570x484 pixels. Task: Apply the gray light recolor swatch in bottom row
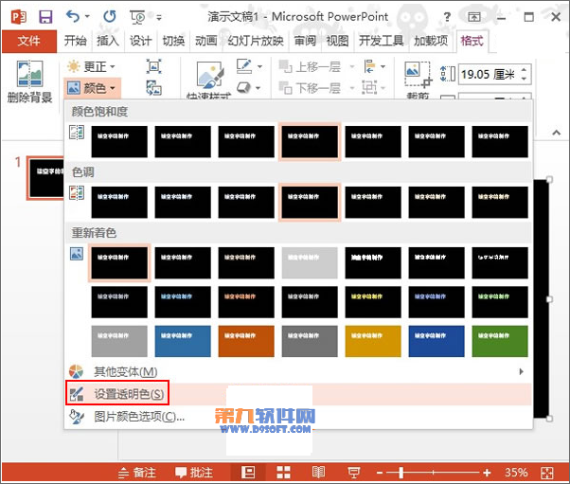point(310,341)
